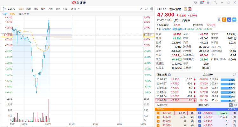This screenshot has width=238, height=127.
Task: Open the mail messages icon
Action: 202,3
